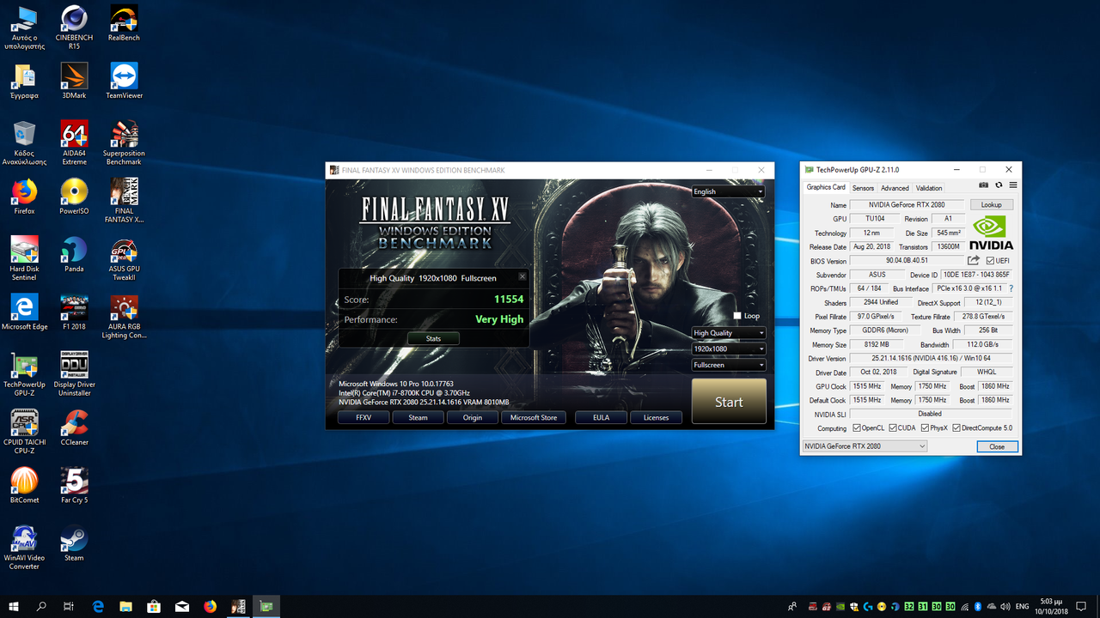Switch to the Validation tab

929,188
